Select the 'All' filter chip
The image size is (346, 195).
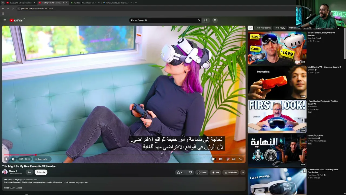(x=250, y=28)
